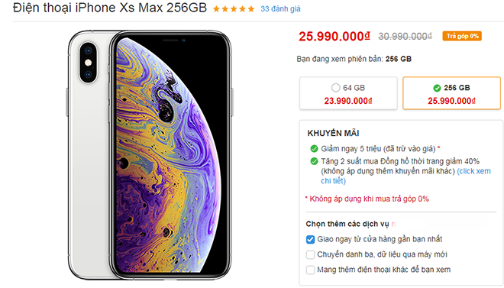Click the 256 GB price 25.990.000đ
The width and height of the screenshot is (504, 288).
point(451,101)
